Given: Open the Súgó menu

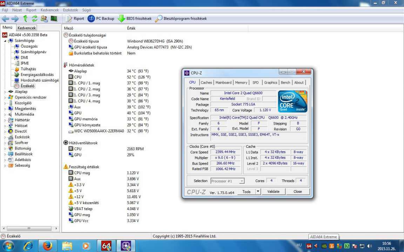Looking at the screenshot, I should [87, 10].
